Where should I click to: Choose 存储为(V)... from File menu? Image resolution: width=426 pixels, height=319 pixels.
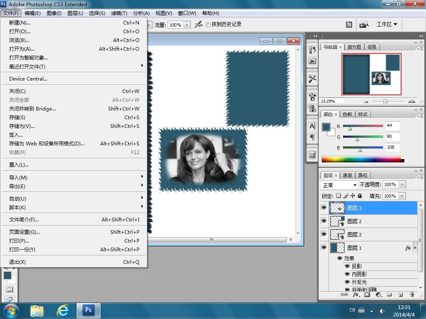(x=74, y=126)
